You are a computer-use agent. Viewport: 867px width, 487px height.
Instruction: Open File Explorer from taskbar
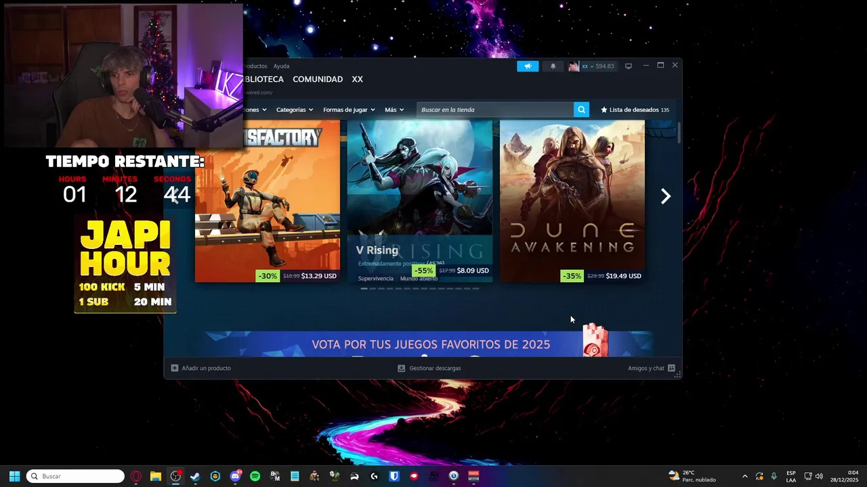pyautogui.click(x=156, y=476)
